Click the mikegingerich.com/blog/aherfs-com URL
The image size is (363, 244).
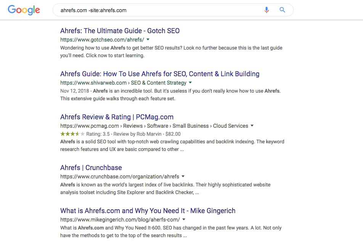pos(120,220)
